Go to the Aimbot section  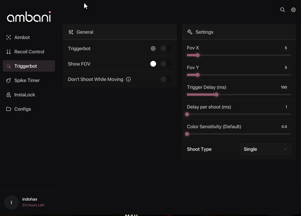coord(29,38)
